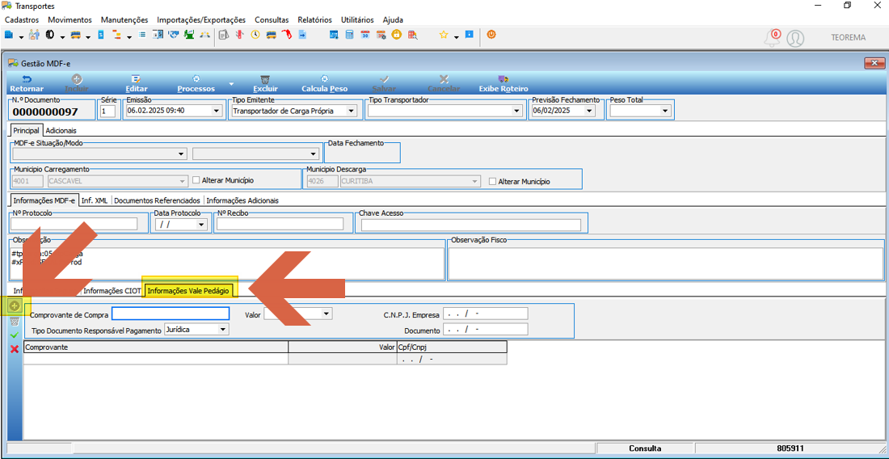Click the handshake icon in the toolbar
Image resolution: width=889 pixels, height=459 pixels.
[x=174, y=35]
